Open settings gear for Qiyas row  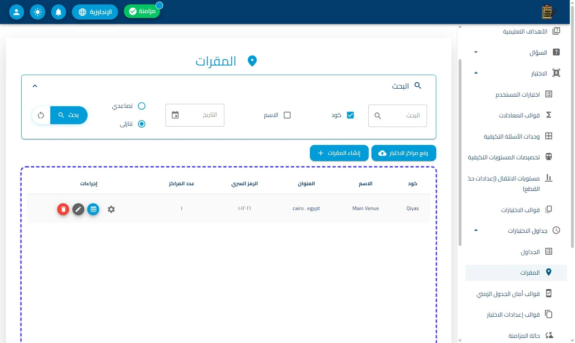click(x=111, y=209)
